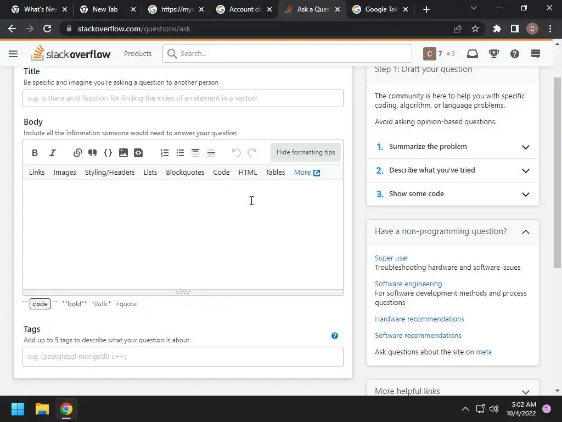Insert code sample using the curly braces icon

[x=108, y=153]
